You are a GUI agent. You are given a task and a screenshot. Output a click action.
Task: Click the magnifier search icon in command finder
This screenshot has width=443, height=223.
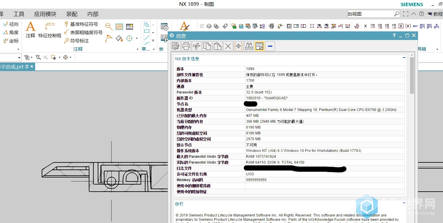click(397, 14)
